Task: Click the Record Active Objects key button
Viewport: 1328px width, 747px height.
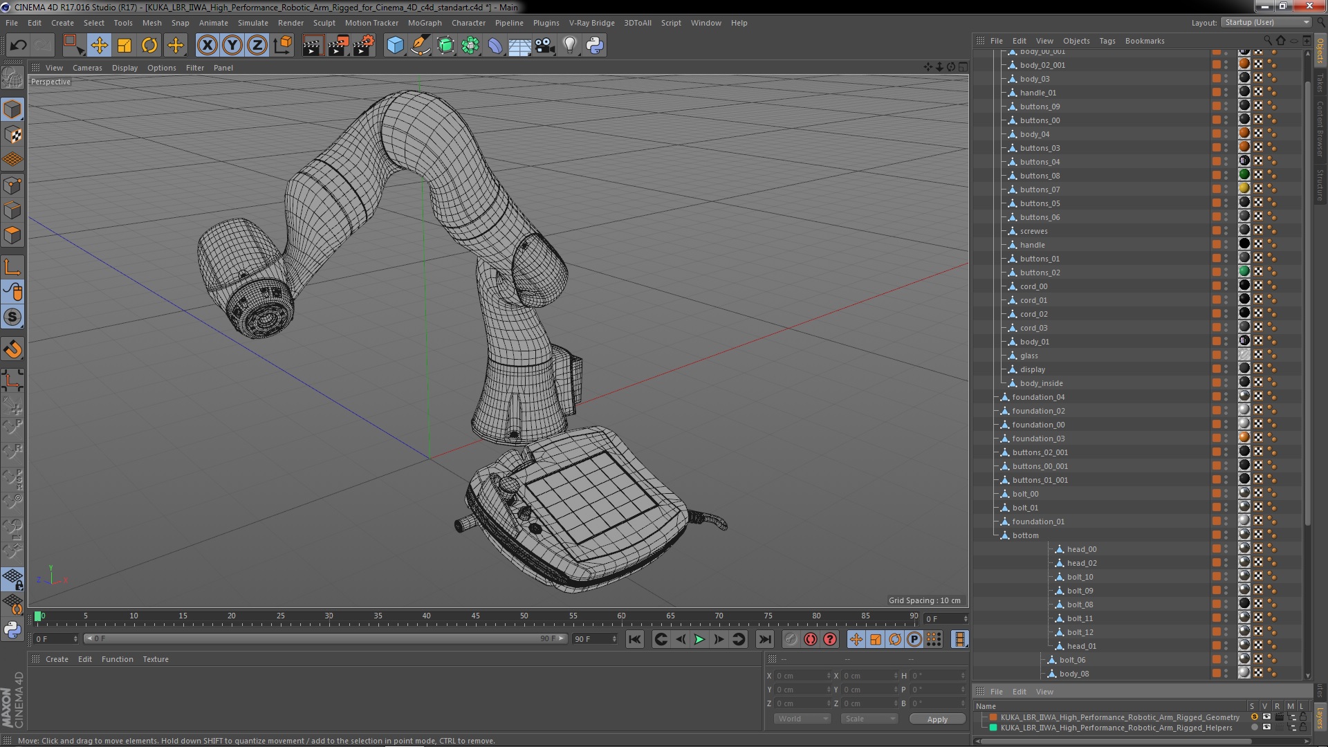Action: coord(791,639)
